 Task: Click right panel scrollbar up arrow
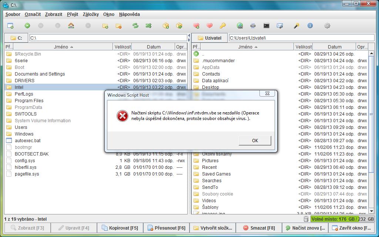point(372,53)
